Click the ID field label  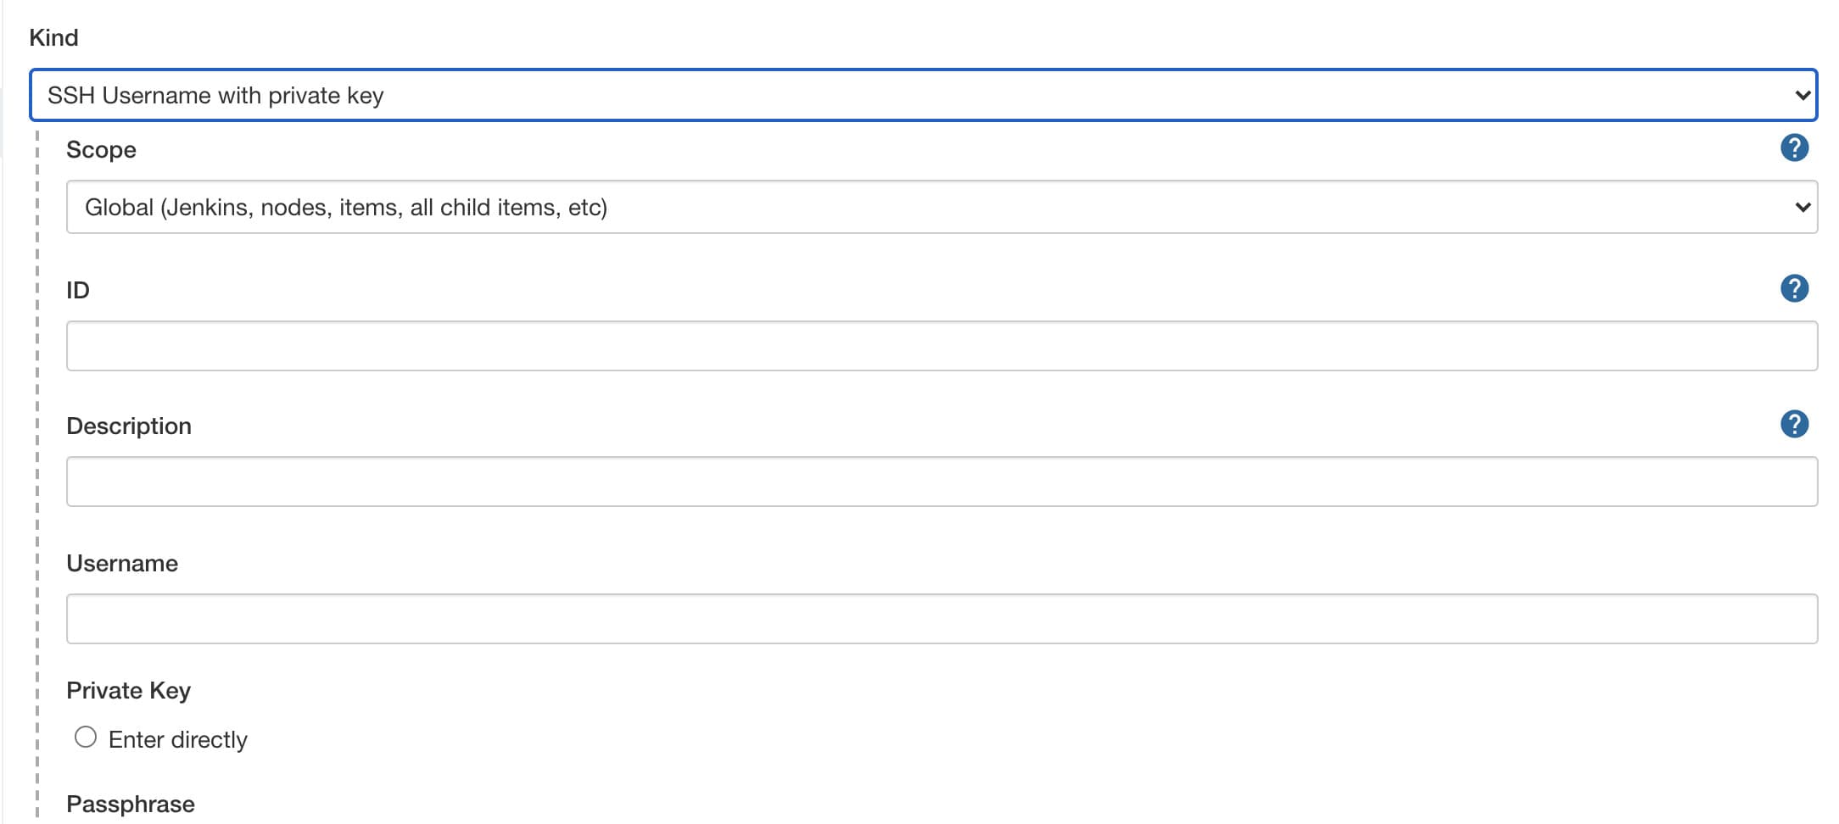pyautogui.click(x=78, y=291)
